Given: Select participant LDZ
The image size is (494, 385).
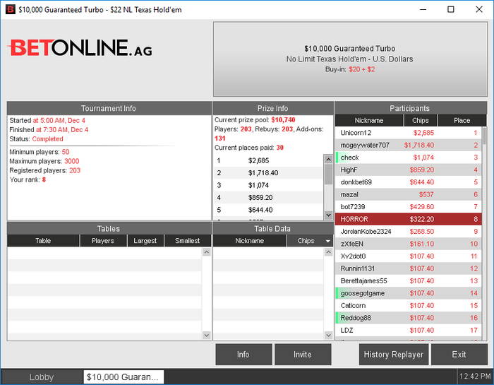Looking at the screenshot, I should click(409, 330).
